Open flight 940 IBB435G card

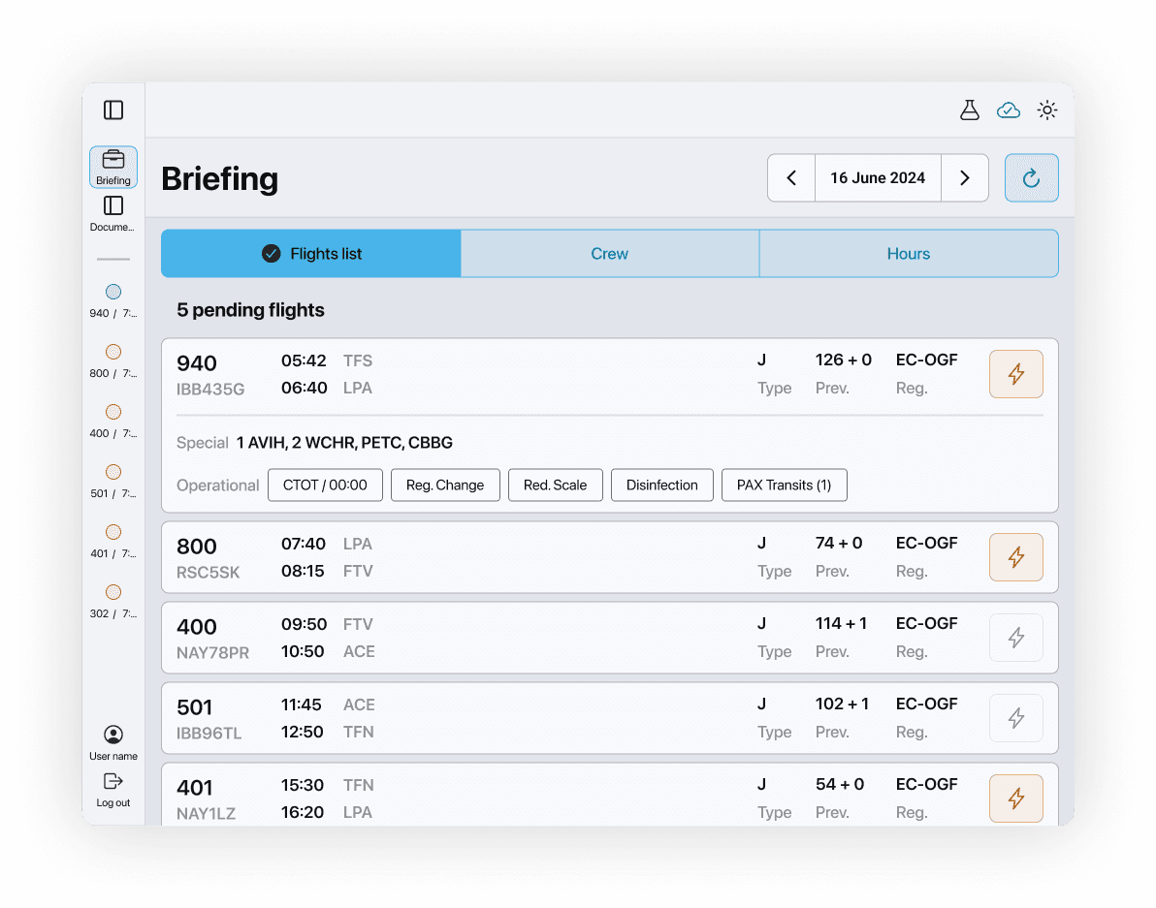(610, 425)
